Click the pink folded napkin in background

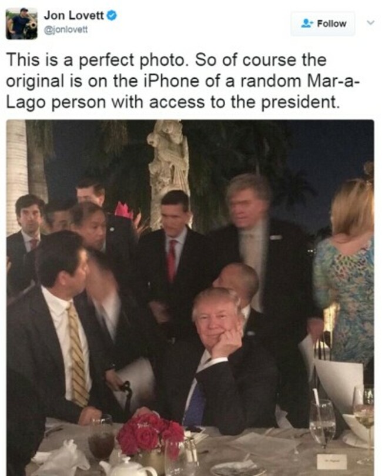pyautogui.click(x=123, y=210)
